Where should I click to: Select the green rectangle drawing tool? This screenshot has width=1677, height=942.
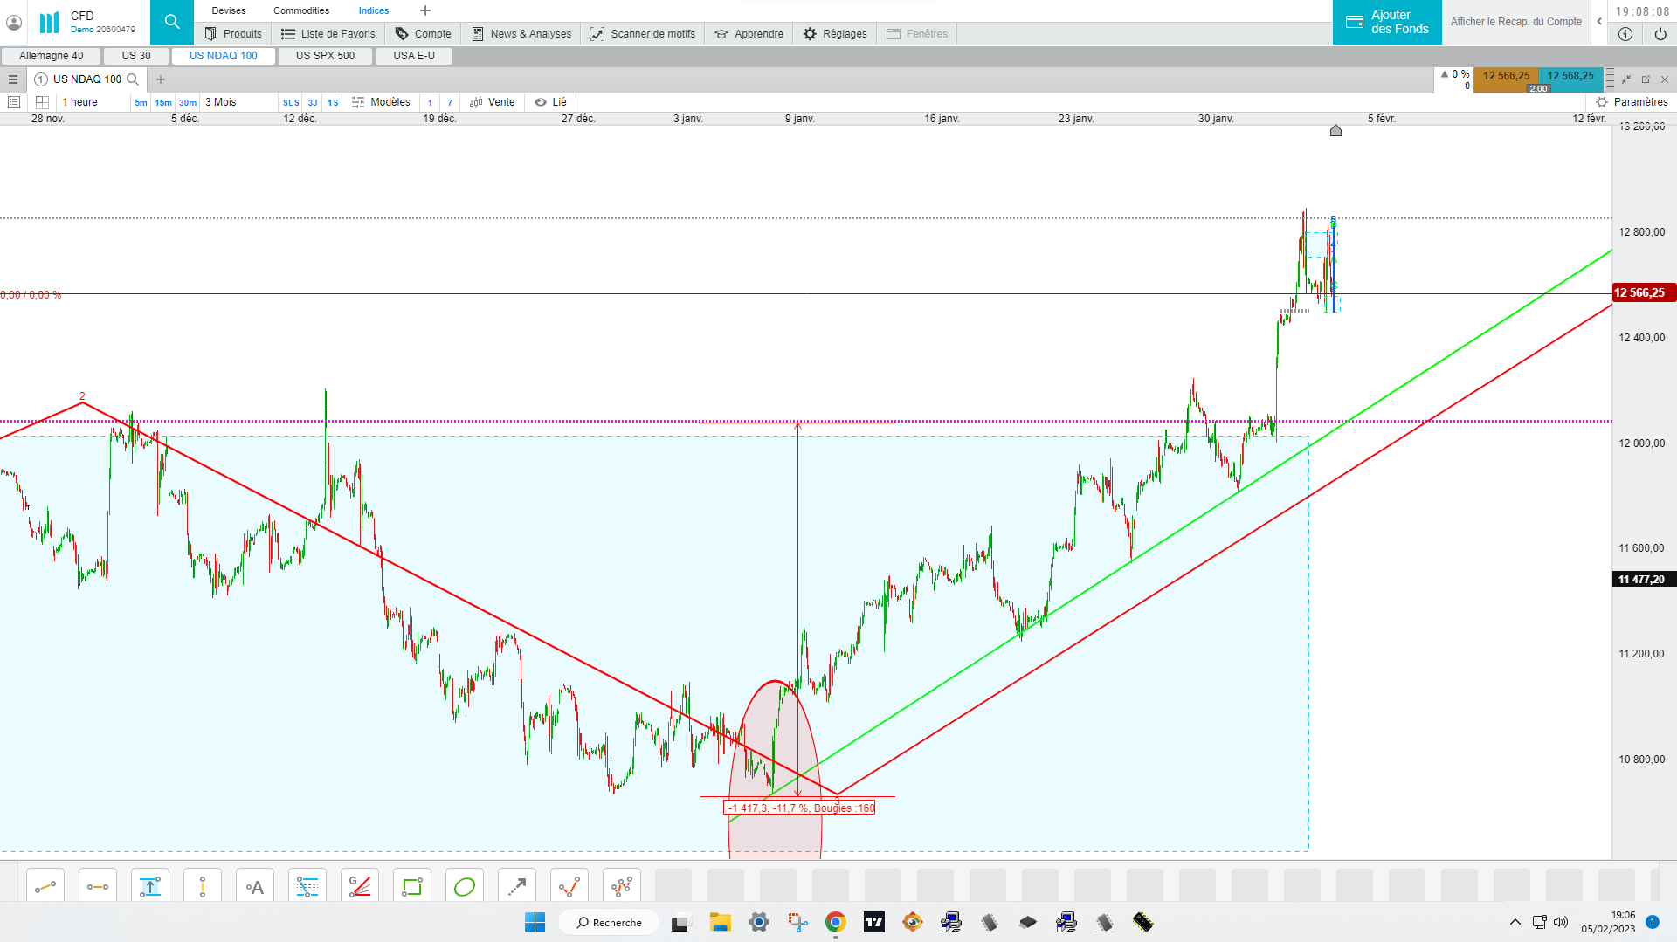412,887
